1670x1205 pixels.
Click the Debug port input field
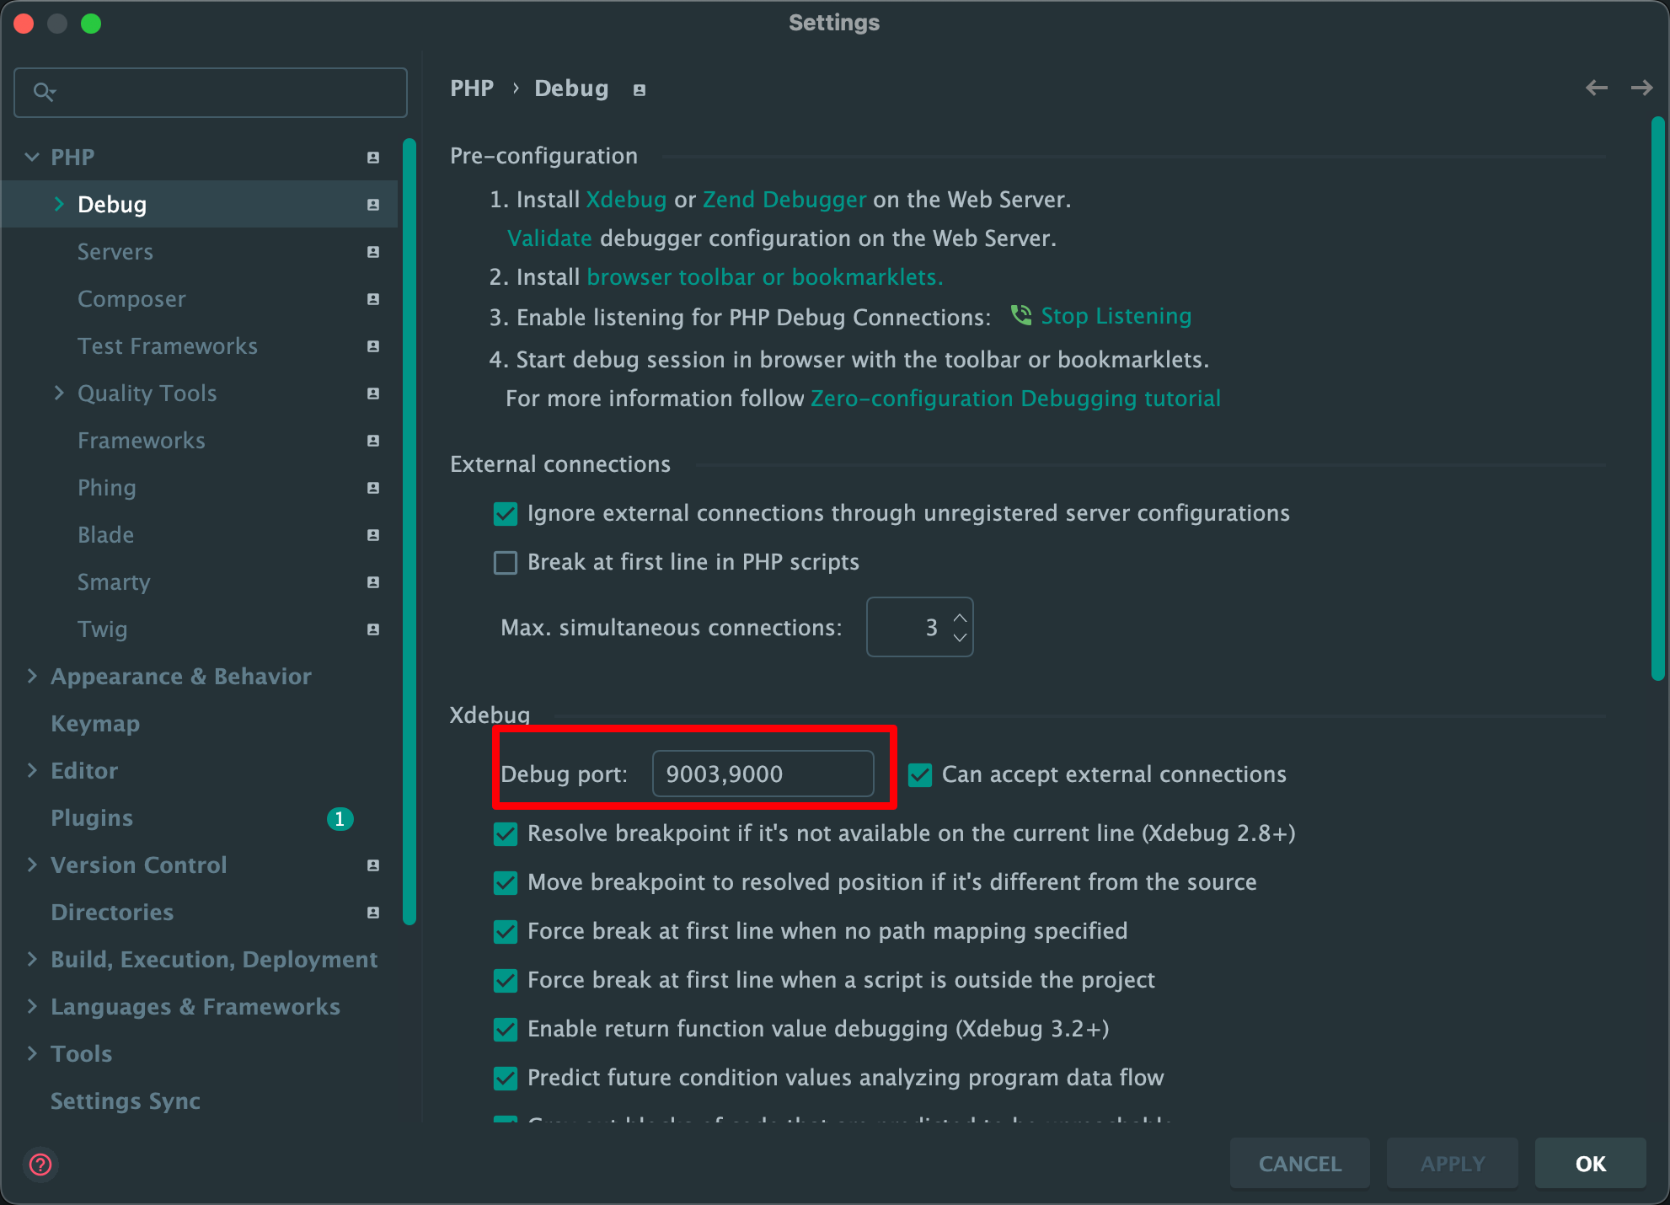763,774
